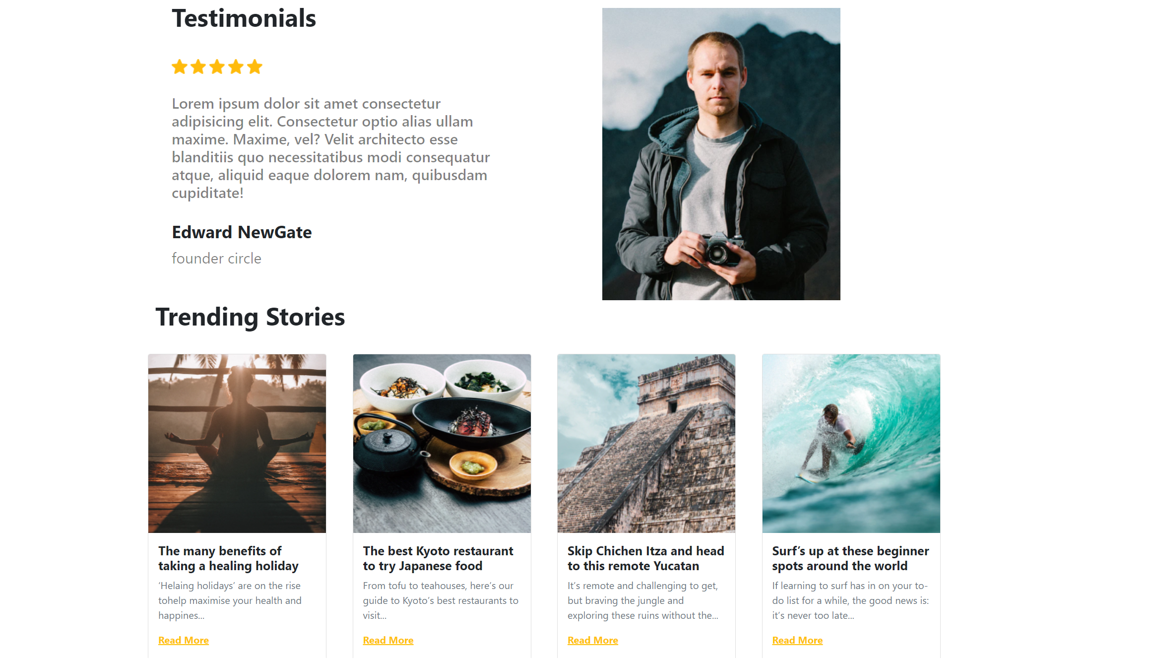This screenshot has width=1151, height=659.
Task: Click the fifth rating star
Action: (255, 66)
